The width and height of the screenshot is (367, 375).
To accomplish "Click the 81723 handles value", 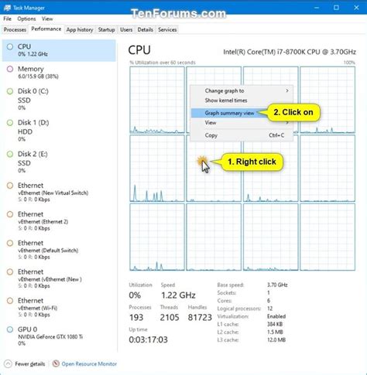I will click(x=200, y=317).
